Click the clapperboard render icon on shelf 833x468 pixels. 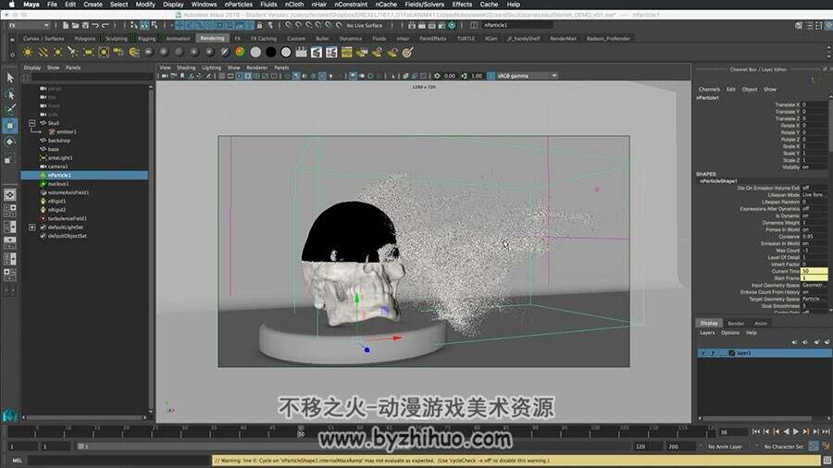click(x=301, y=52)
